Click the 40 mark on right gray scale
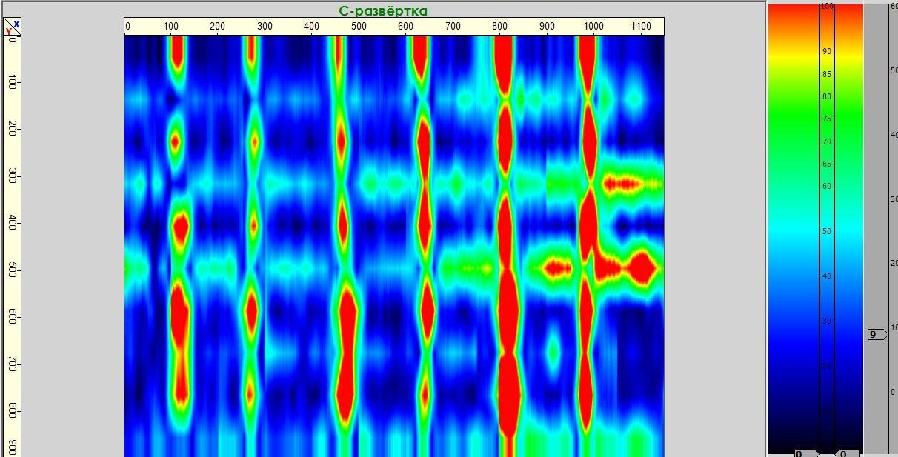Viewport: 898px width, 457px height. [x=894, y=135]
